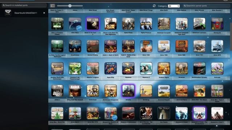Toggle the sidebar panel view button
Viewport: 232px width, 130px height.
coord(52,6)
